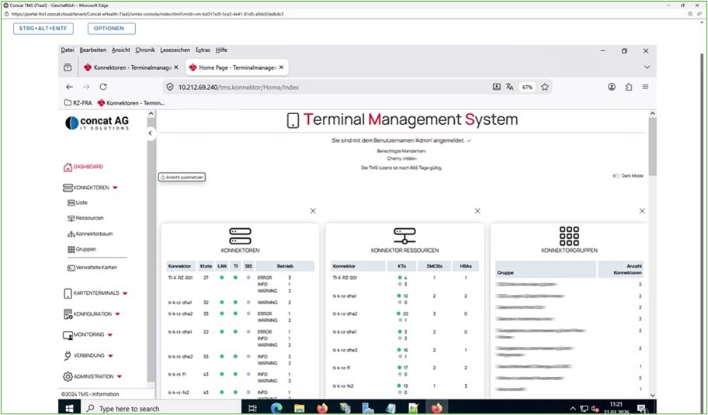Collapse the sidebar with the chevron button
The height and width of the screenshot is (415, 708).
point(151,133)
